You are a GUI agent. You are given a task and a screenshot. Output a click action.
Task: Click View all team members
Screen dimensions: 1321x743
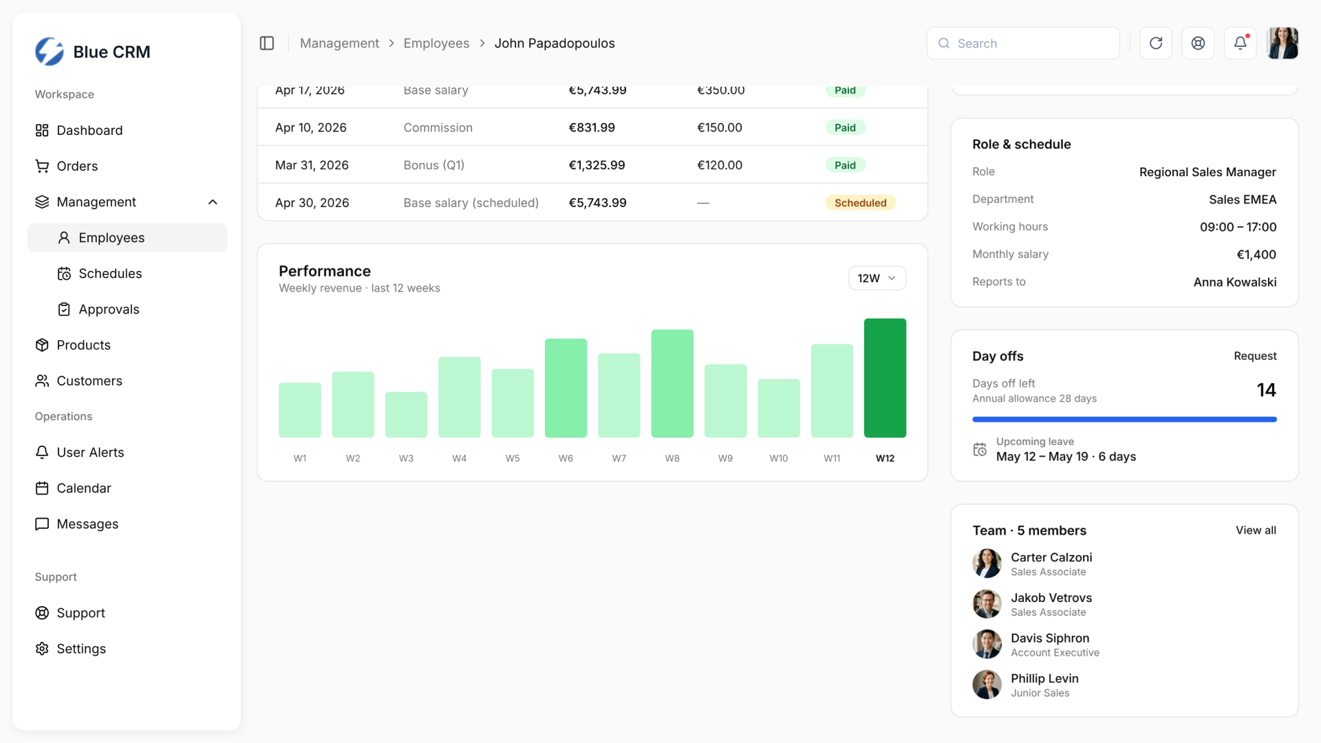[x=1256, y=530]
